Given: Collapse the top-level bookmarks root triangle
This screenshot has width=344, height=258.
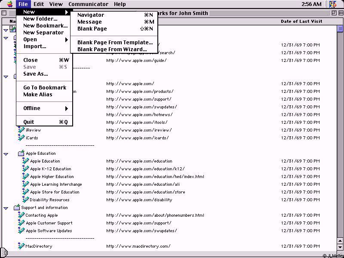Looking at the screenshot, I should tap(6, 30).
